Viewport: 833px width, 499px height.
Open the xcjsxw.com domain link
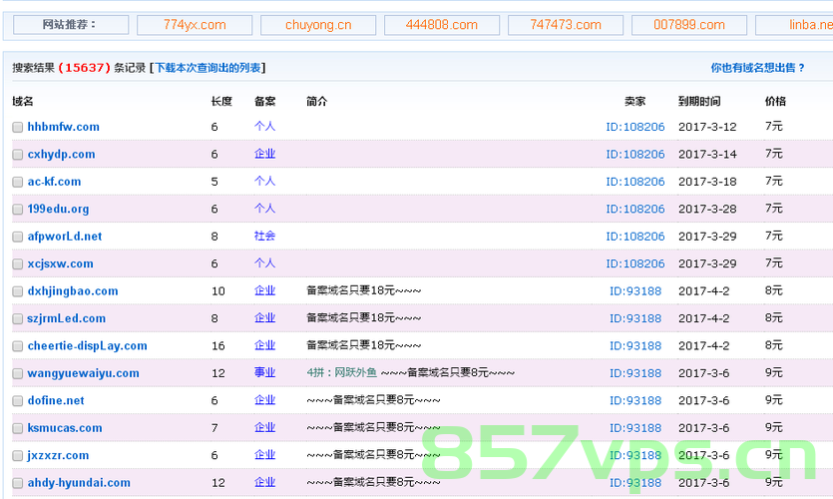point(60,264)
